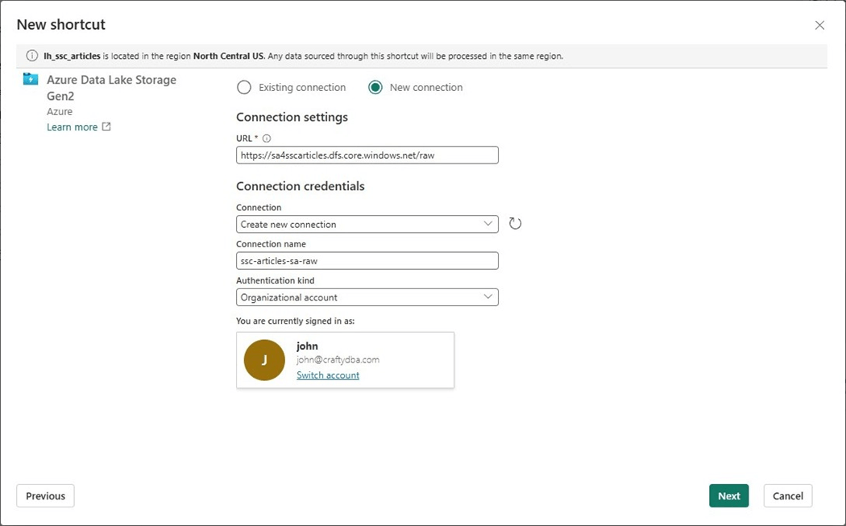Close the New shortcut dialog
Screen dimensions: 846x526
coord(819,25)
